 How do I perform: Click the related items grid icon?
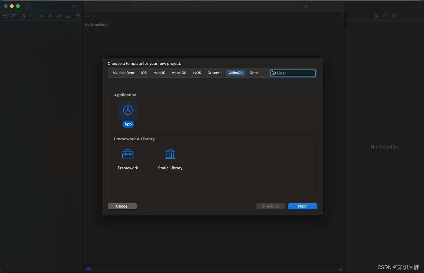click(88, 16)
